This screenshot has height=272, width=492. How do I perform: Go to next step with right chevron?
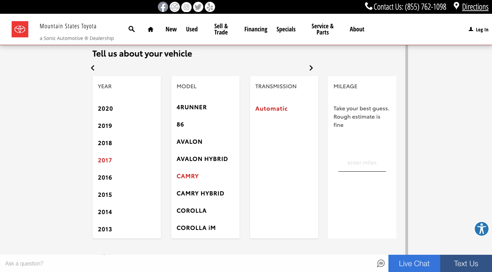pos(311,68)
